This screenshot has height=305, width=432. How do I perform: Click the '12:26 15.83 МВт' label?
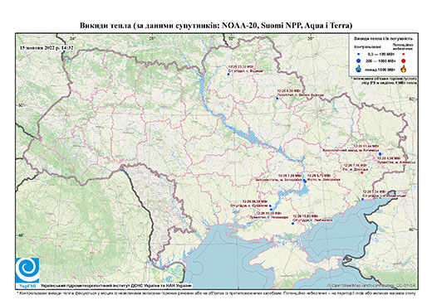(x=306, y=215)
